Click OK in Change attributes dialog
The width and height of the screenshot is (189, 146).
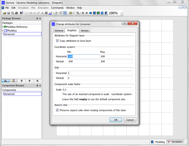coord(116,120)
